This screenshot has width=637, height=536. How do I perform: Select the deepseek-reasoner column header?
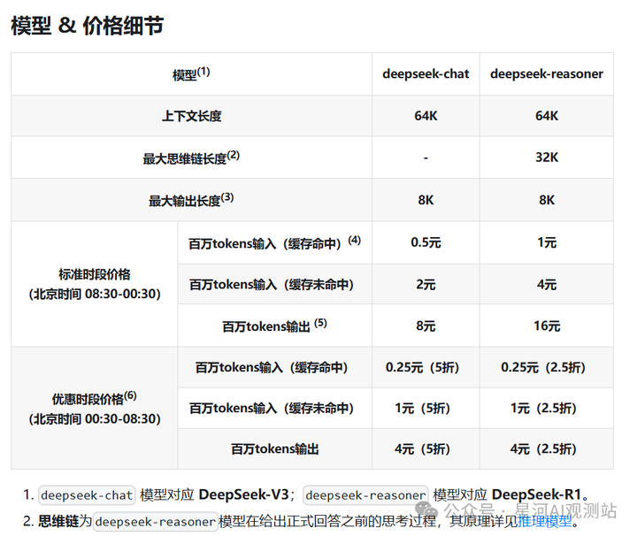[547, 74]
